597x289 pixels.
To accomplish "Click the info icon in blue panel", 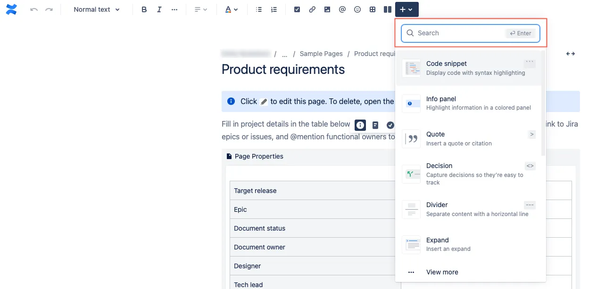I will 231,101.
